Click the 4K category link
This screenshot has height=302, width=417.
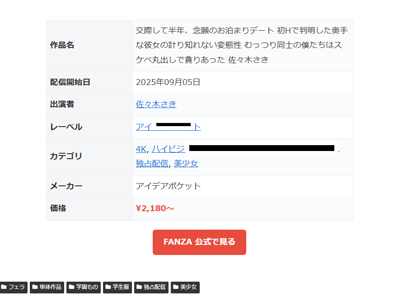click(141, 149)
